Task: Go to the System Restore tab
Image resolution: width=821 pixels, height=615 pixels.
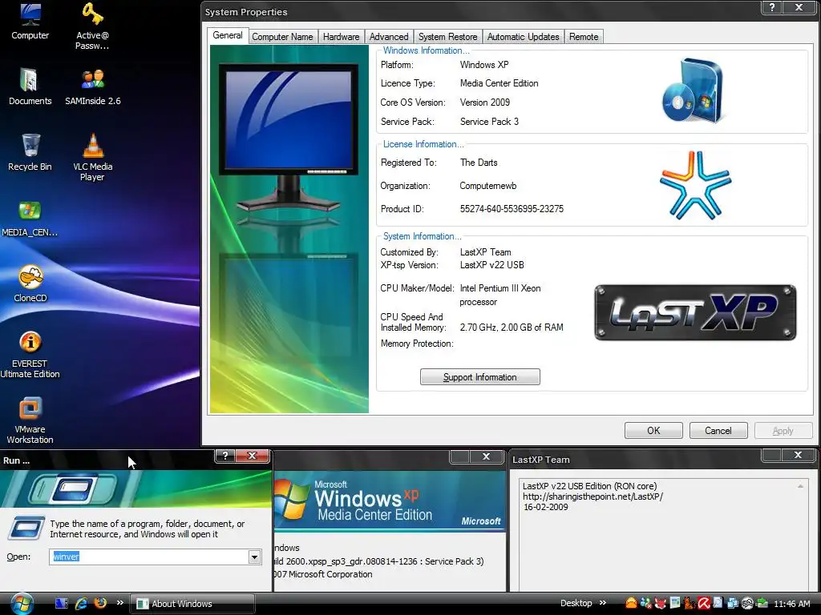Action: pyautogui.click(x=447, y=37)
